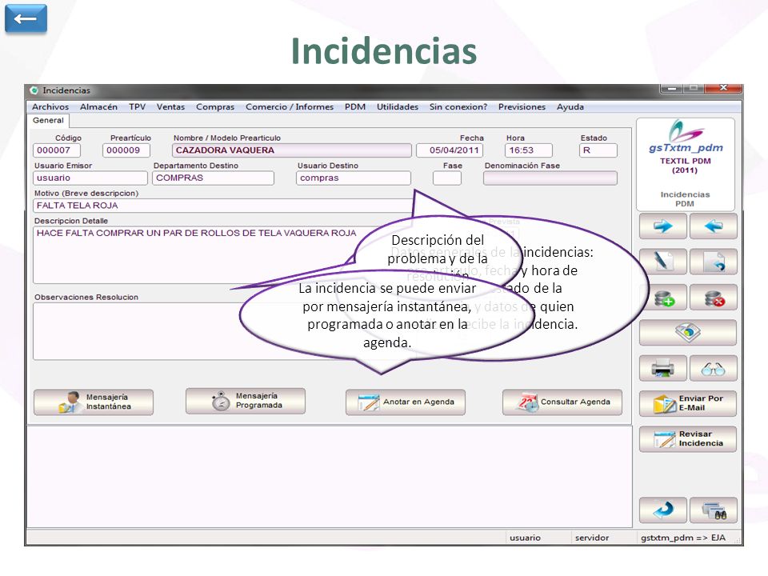
Task: Preview using the glasses icon
Action: [713, 368]
